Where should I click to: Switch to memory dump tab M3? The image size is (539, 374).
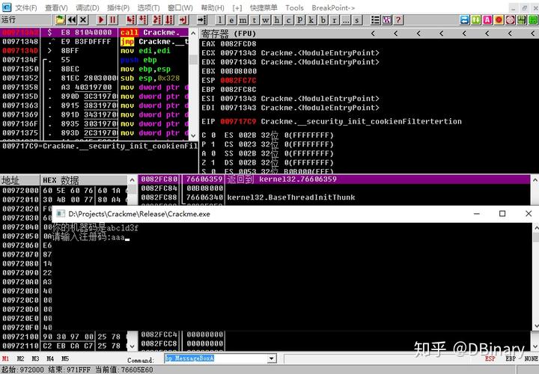point(35,359)
